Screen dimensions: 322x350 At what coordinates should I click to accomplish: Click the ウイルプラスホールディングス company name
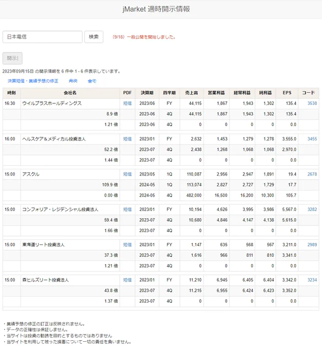(52, 103)
